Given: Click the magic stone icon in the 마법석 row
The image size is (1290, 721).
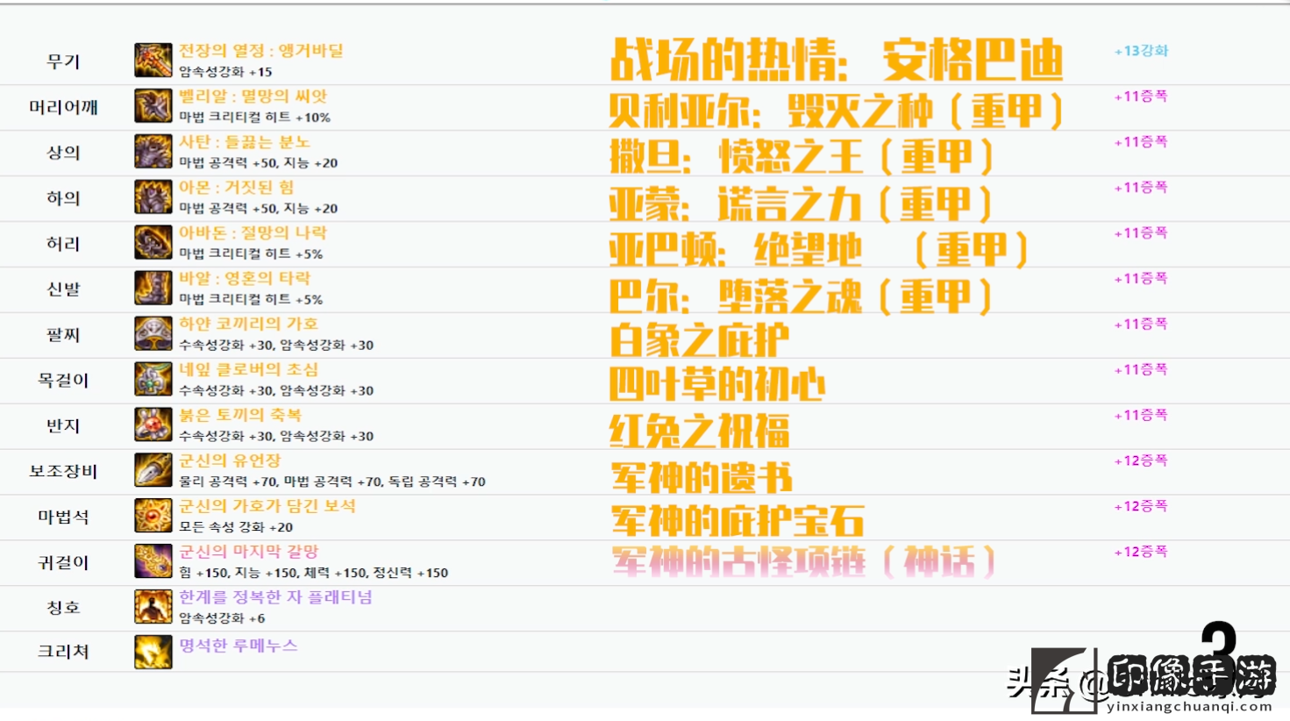Looking at the screenshot, I should click(153, 517).
